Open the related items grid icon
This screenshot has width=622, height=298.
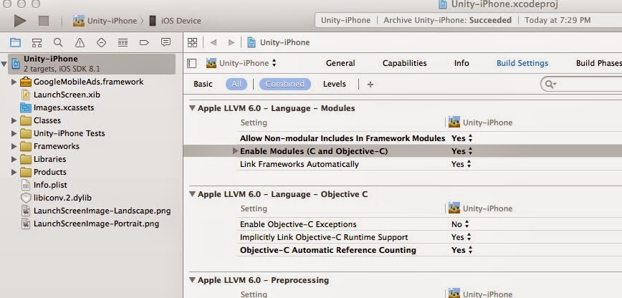click(x=192, y=42)
